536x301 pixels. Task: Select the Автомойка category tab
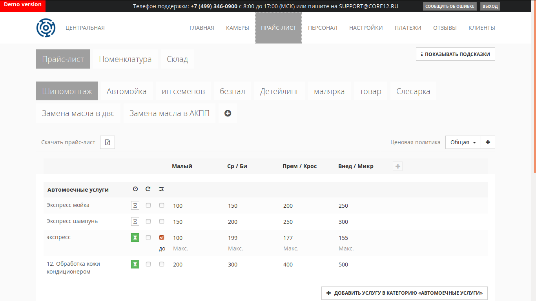[x=127, y=91]
